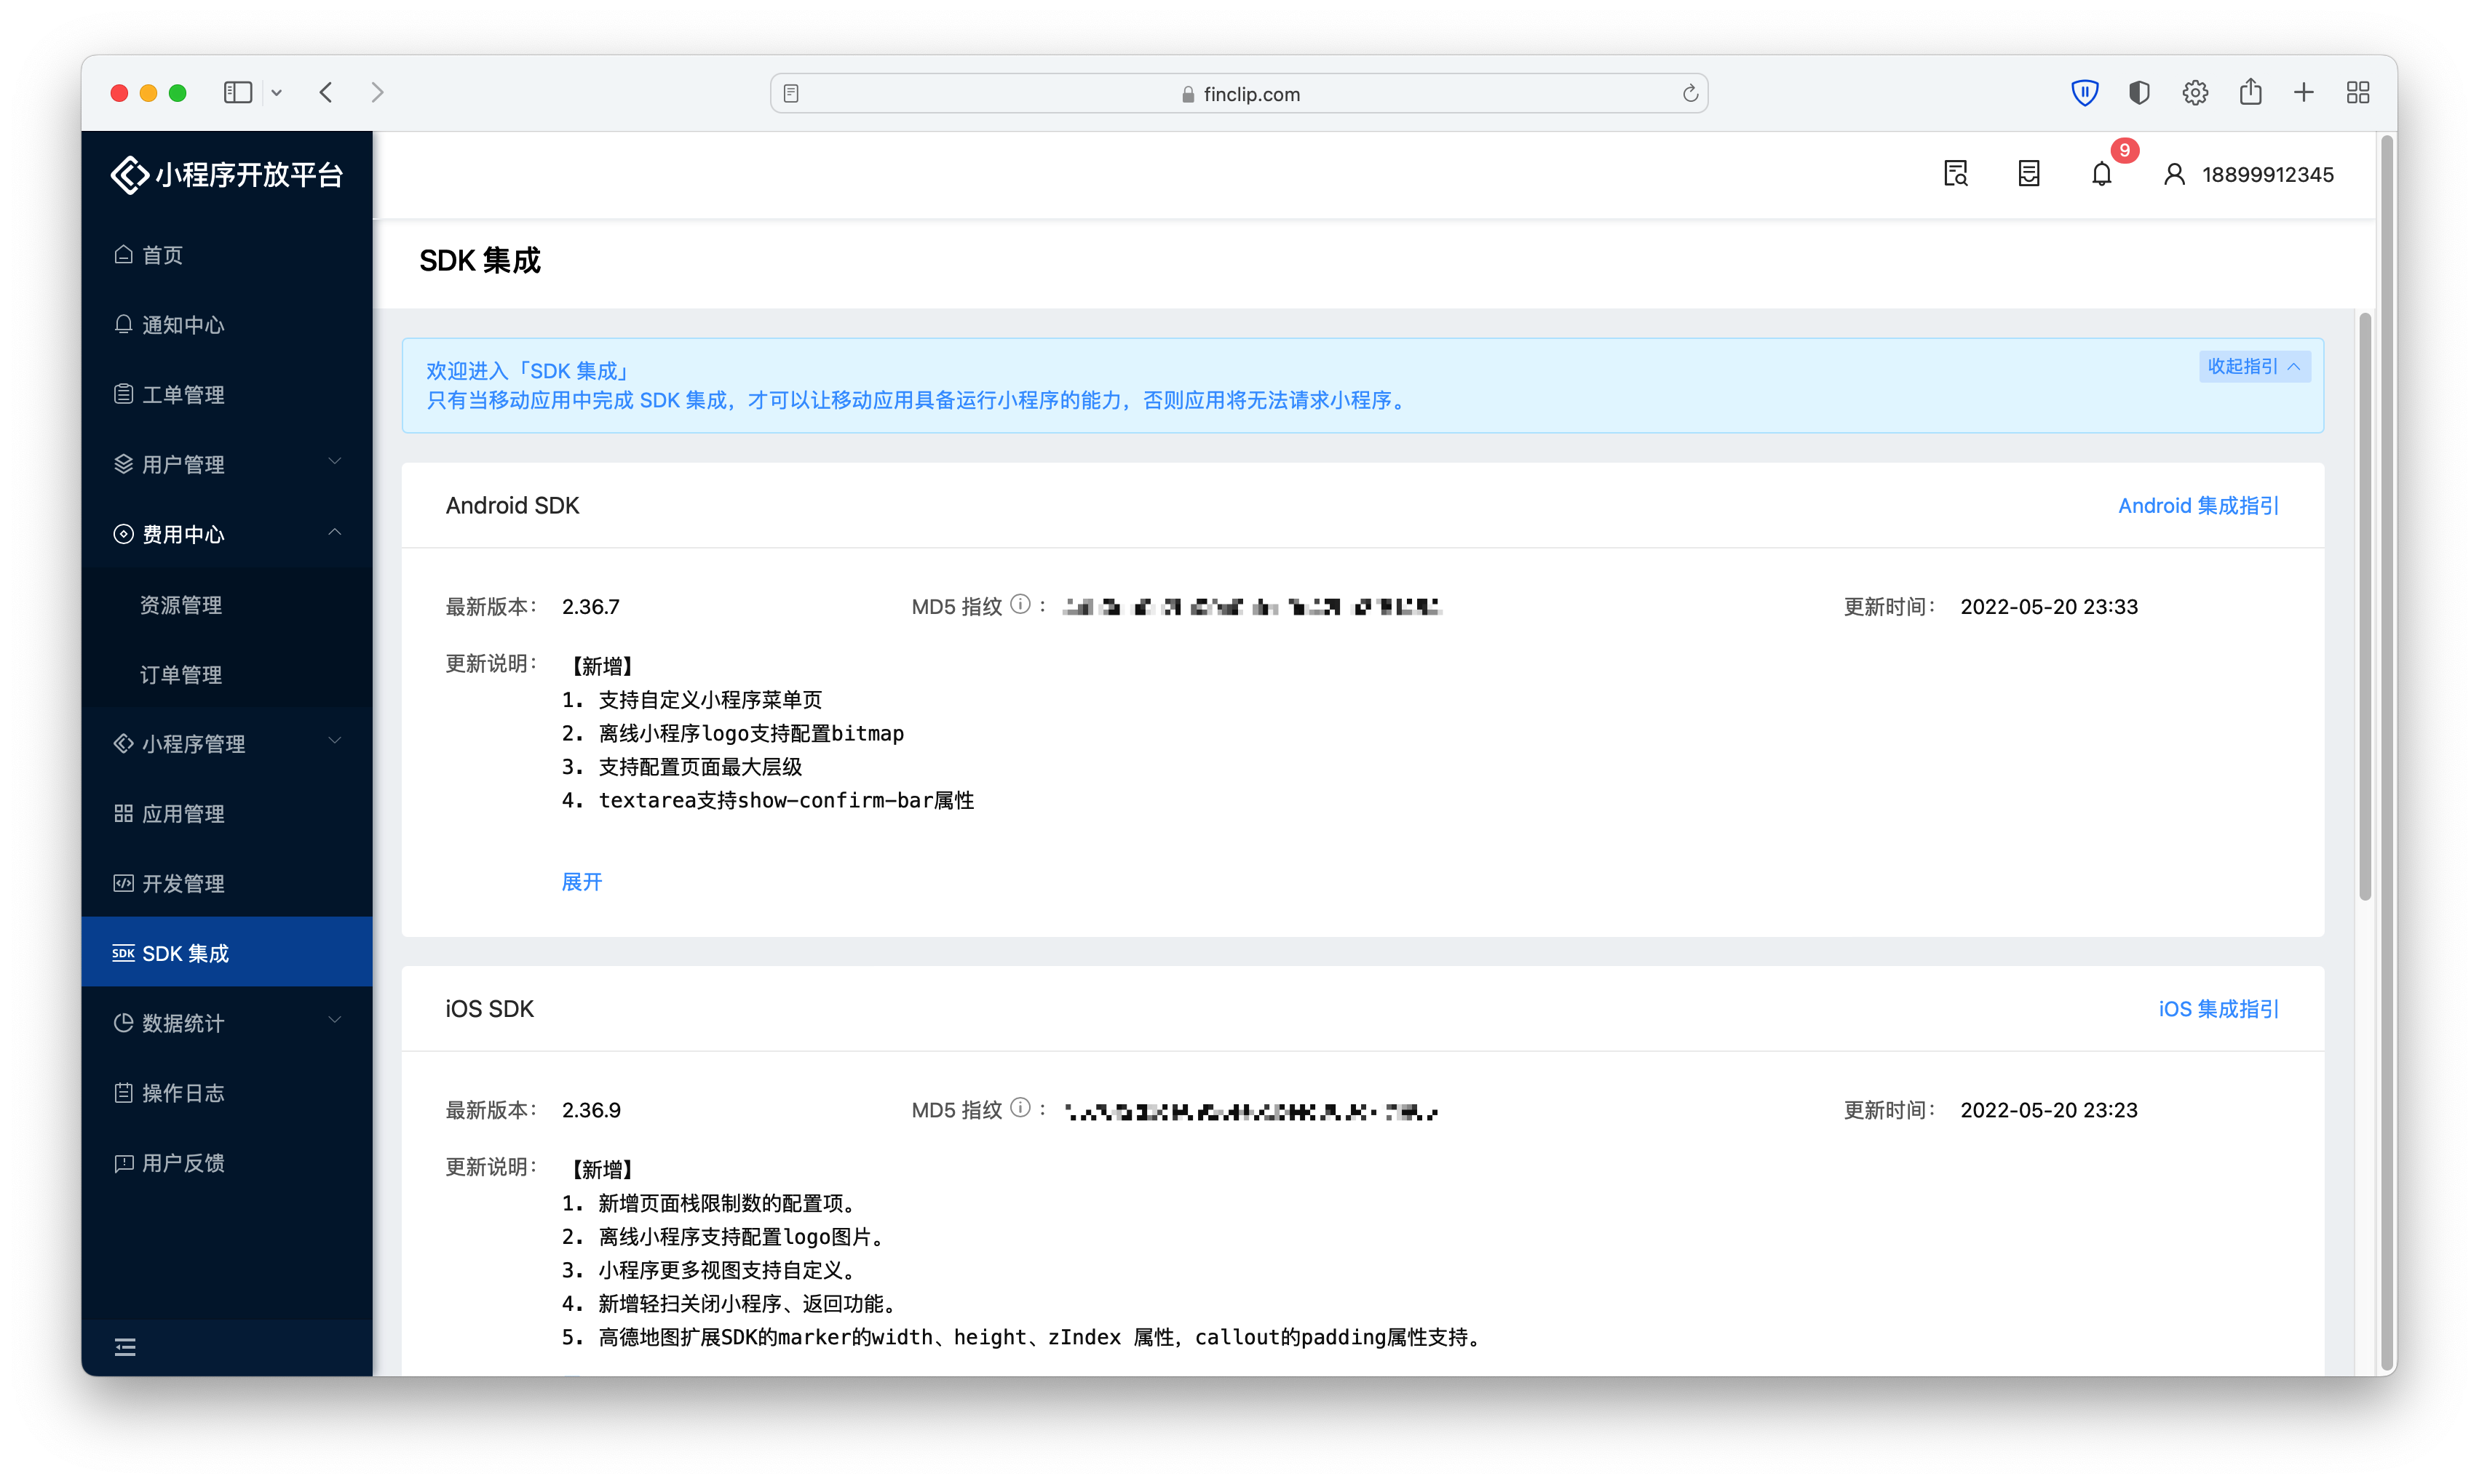Open 通知中心 from the sidebar

(227, 325)
